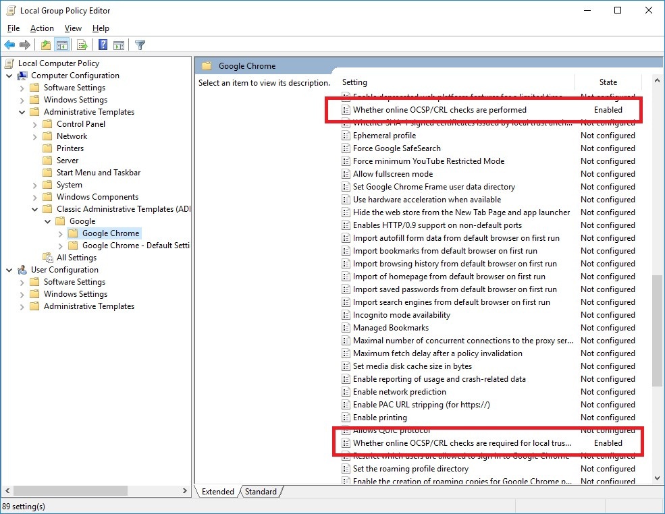Select 'Use hardware acceleration when available' setting
Screen dimensions: 665x514
(491, 200)
